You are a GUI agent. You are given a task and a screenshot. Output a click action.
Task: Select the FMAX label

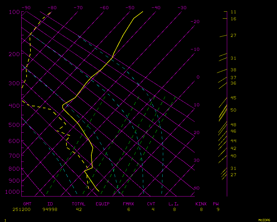click(129, 204)
